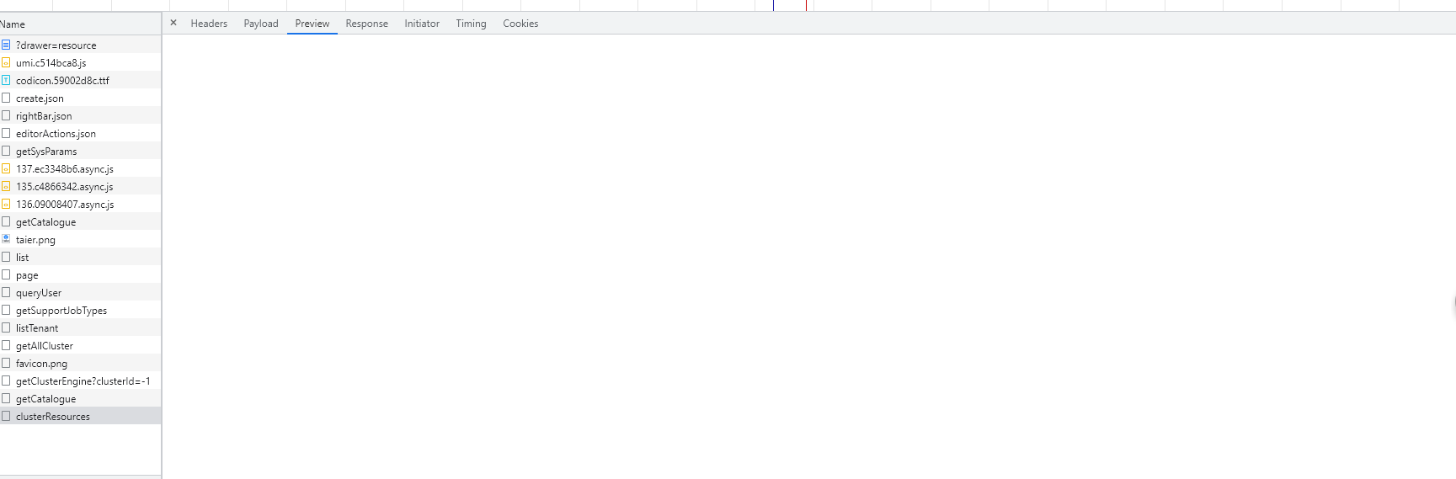
Task: Select the page request row
Action: (x=81, y=275)
